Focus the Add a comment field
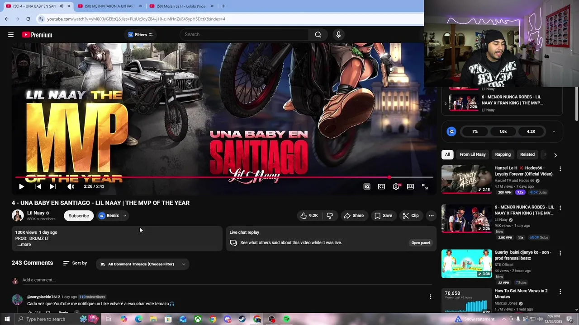The image size is (579, 325). pos(226,280)
